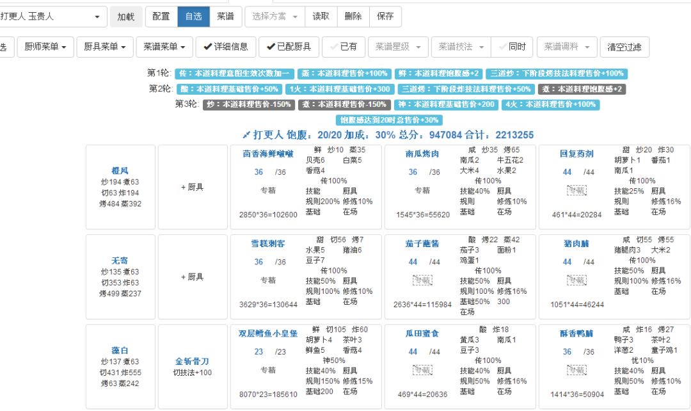691x411 pixels.
Task: Open recipe 猪肉脯
Action: pyautogui.click(x=576, y=243)
